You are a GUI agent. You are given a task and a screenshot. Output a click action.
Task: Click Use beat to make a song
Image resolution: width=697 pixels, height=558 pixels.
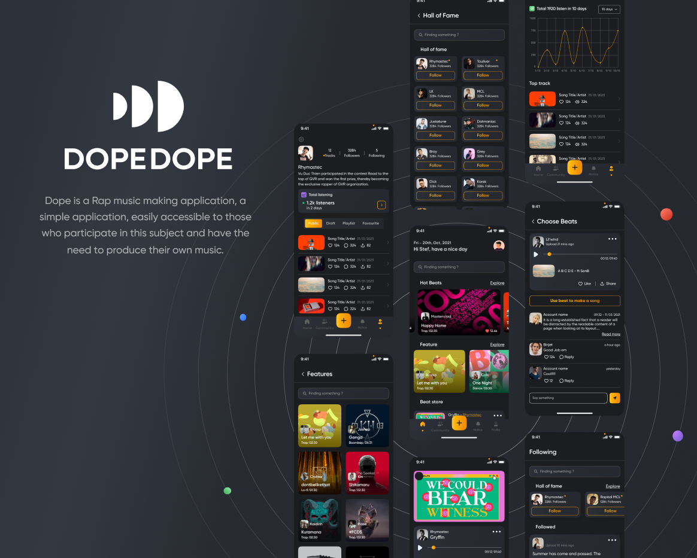point(575,301)
